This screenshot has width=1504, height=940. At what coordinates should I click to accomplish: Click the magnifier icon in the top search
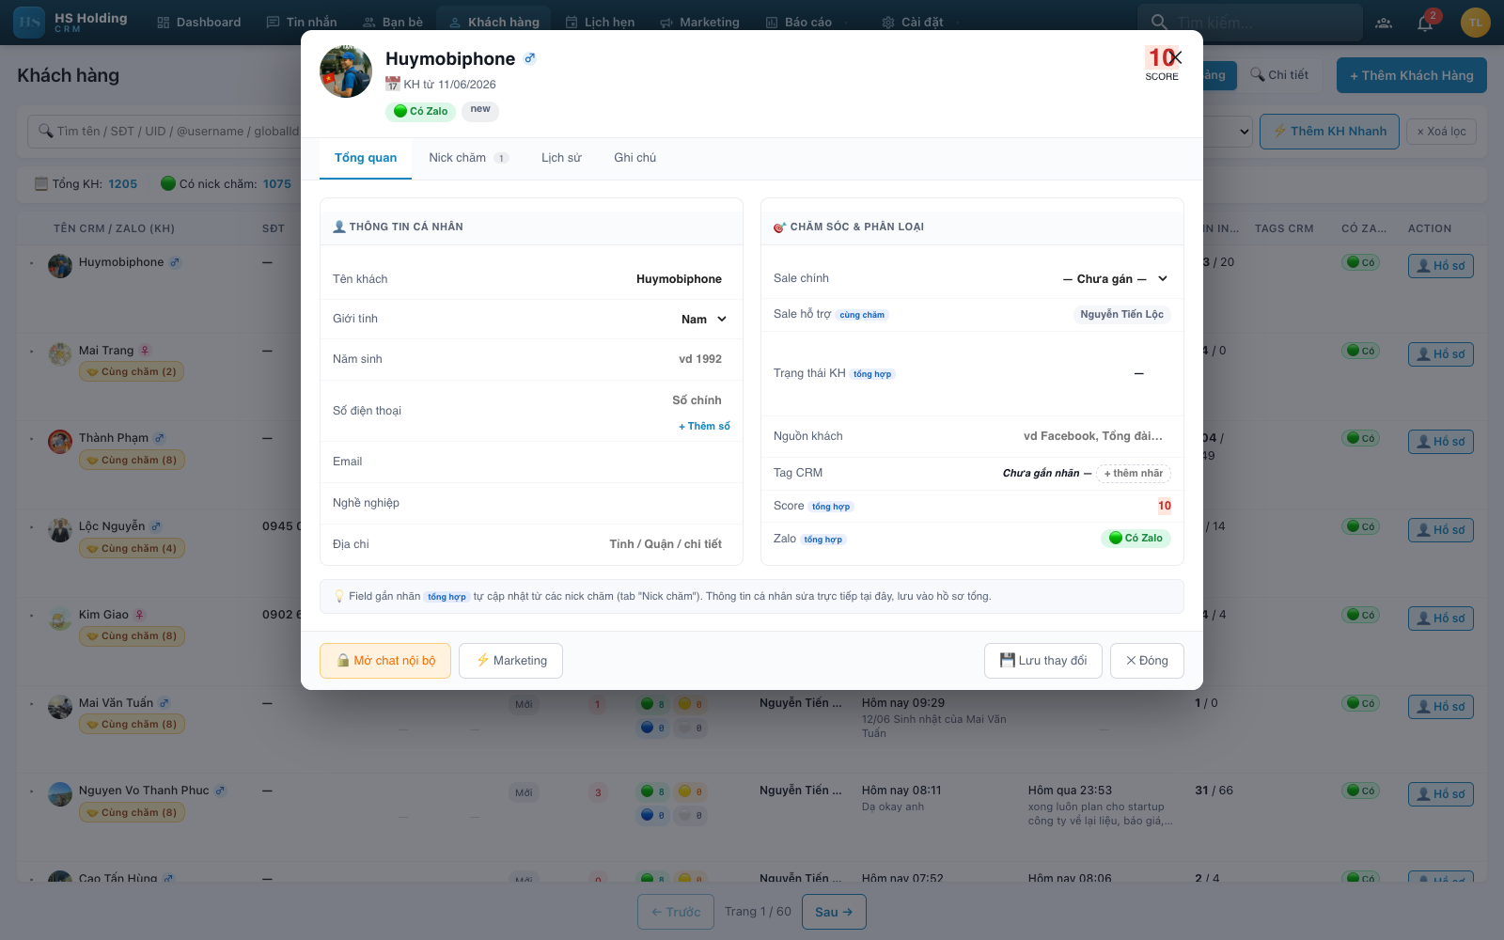[1159, 23]
